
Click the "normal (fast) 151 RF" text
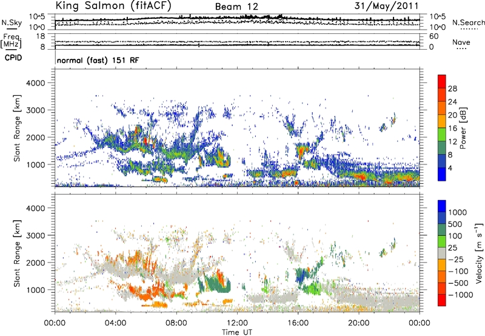98,60
